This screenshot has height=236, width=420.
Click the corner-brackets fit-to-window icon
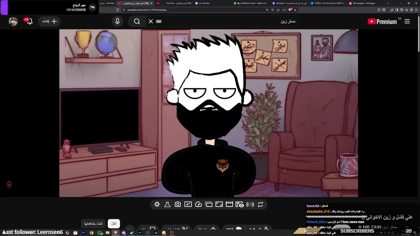[219, 205]
